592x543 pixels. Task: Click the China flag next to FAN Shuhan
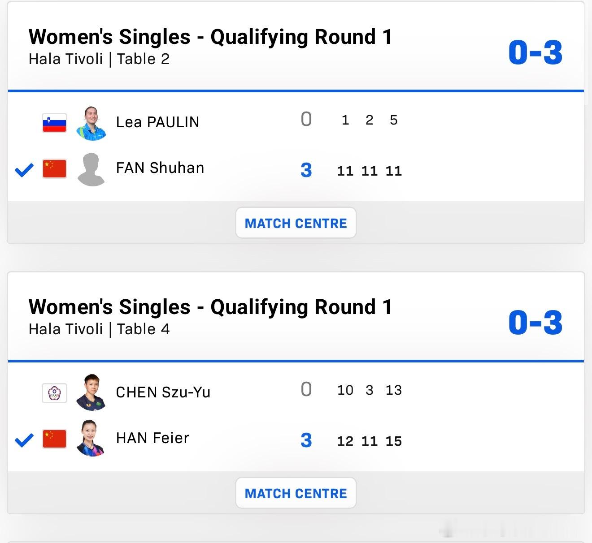[54, 169]
